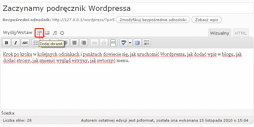Click the Add Video icon next to Wyślij/Wstaw
Viewport: 254px width, 127px height.
tap(47, 33)
